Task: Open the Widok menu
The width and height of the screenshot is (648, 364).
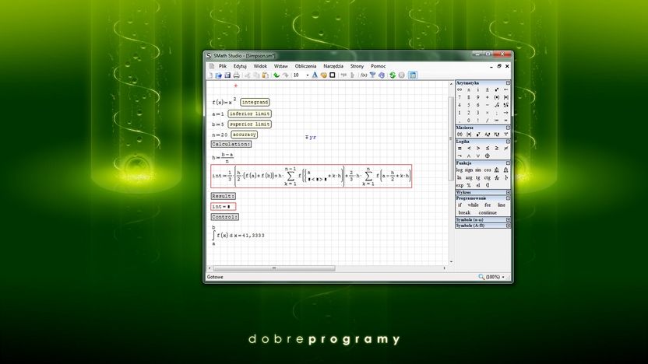Action: (x=260, y=66)
